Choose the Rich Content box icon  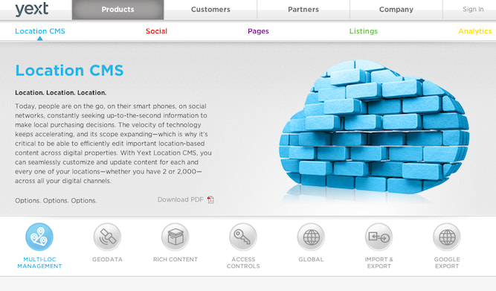(175, 237)
